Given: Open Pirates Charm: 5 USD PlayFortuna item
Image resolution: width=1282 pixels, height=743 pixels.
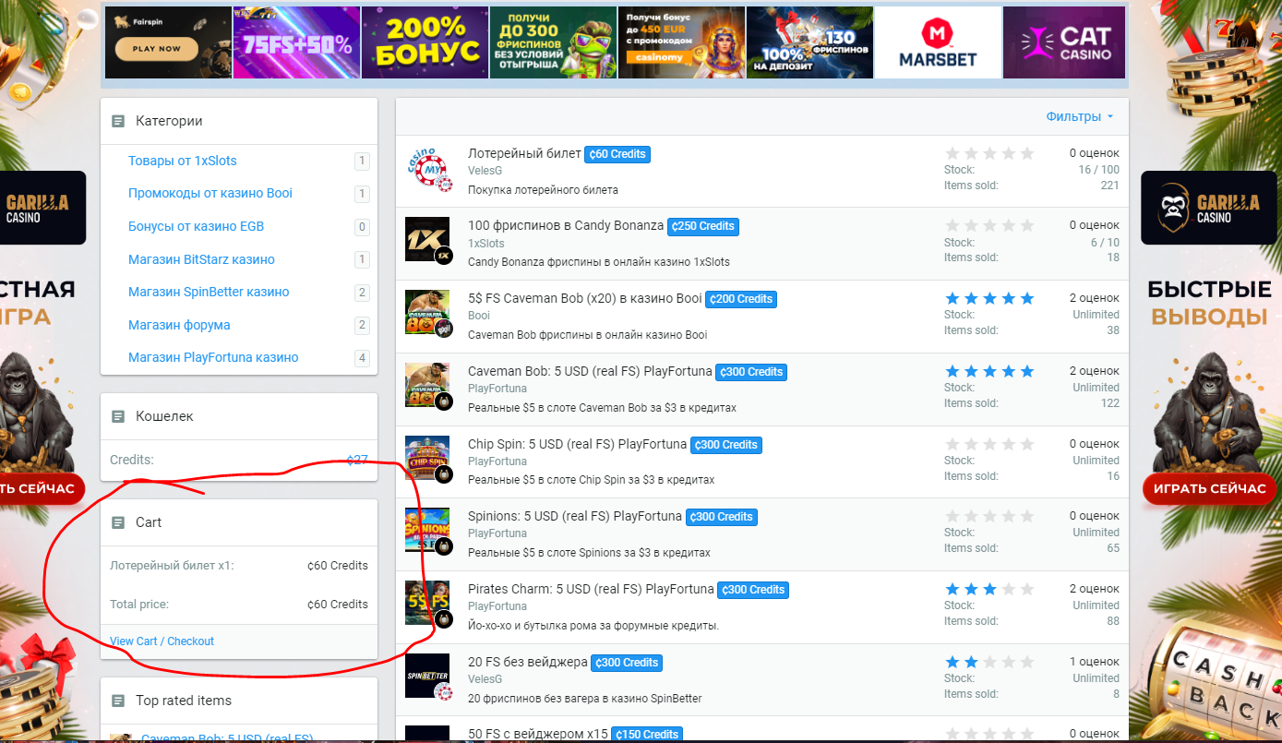Looking at the screenshot, I should click(591, 589).
